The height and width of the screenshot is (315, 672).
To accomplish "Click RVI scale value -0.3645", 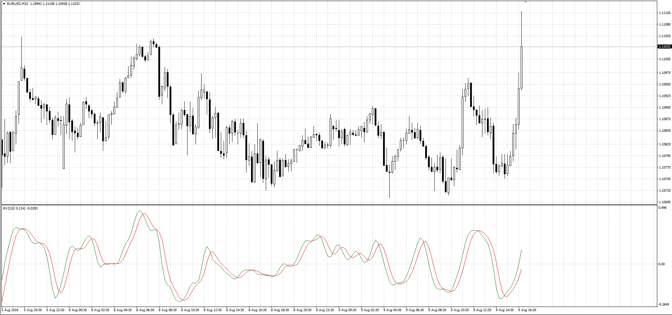I will (664, 304).
